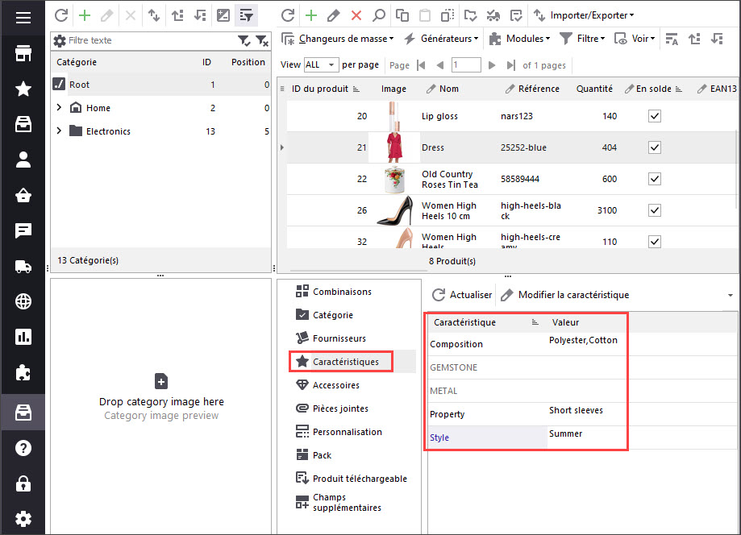The width and height of the screenshot is (741, 535).
Task: Open the padlock icon in sidebar
Action: [x=23, y=483]
